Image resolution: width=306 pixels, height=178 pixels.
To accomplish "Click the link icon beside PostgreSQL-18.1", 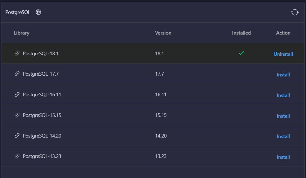I will click(17, 53).
